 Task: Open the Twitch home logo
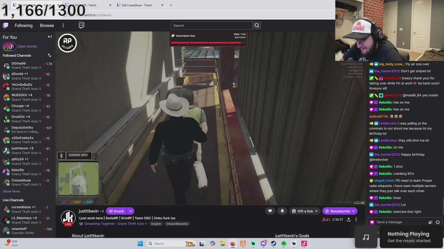click(6, 25)
